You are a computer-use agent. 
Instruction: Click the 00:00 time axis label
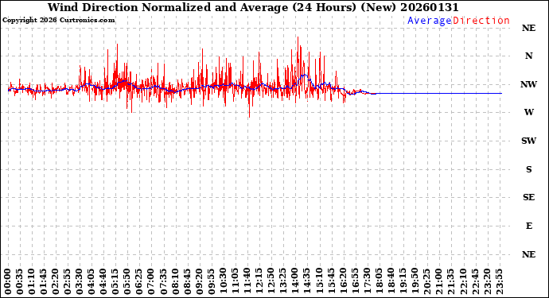[x=8, y=282]
